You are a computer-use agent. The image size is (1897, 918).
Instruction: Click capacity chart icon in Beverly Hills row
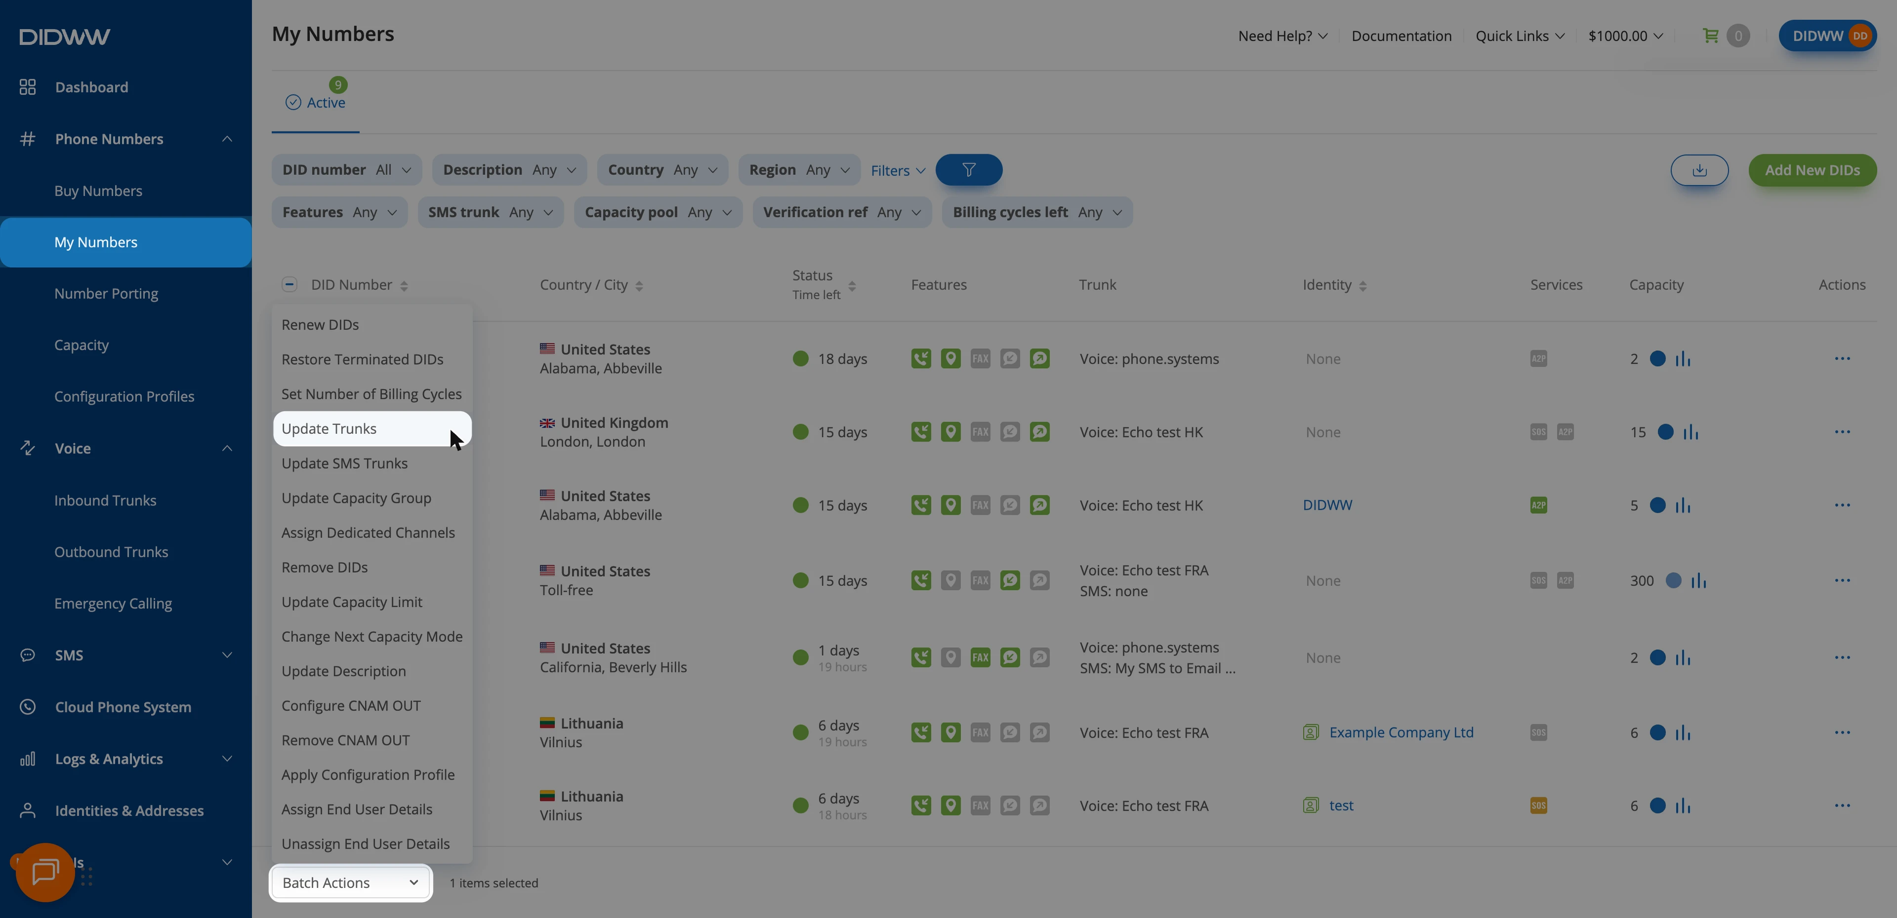tap(1683, 657)
